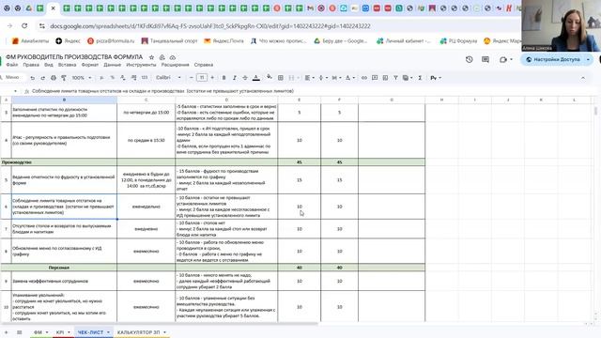Open text wrapping dropdown

(x=336, y=78)
